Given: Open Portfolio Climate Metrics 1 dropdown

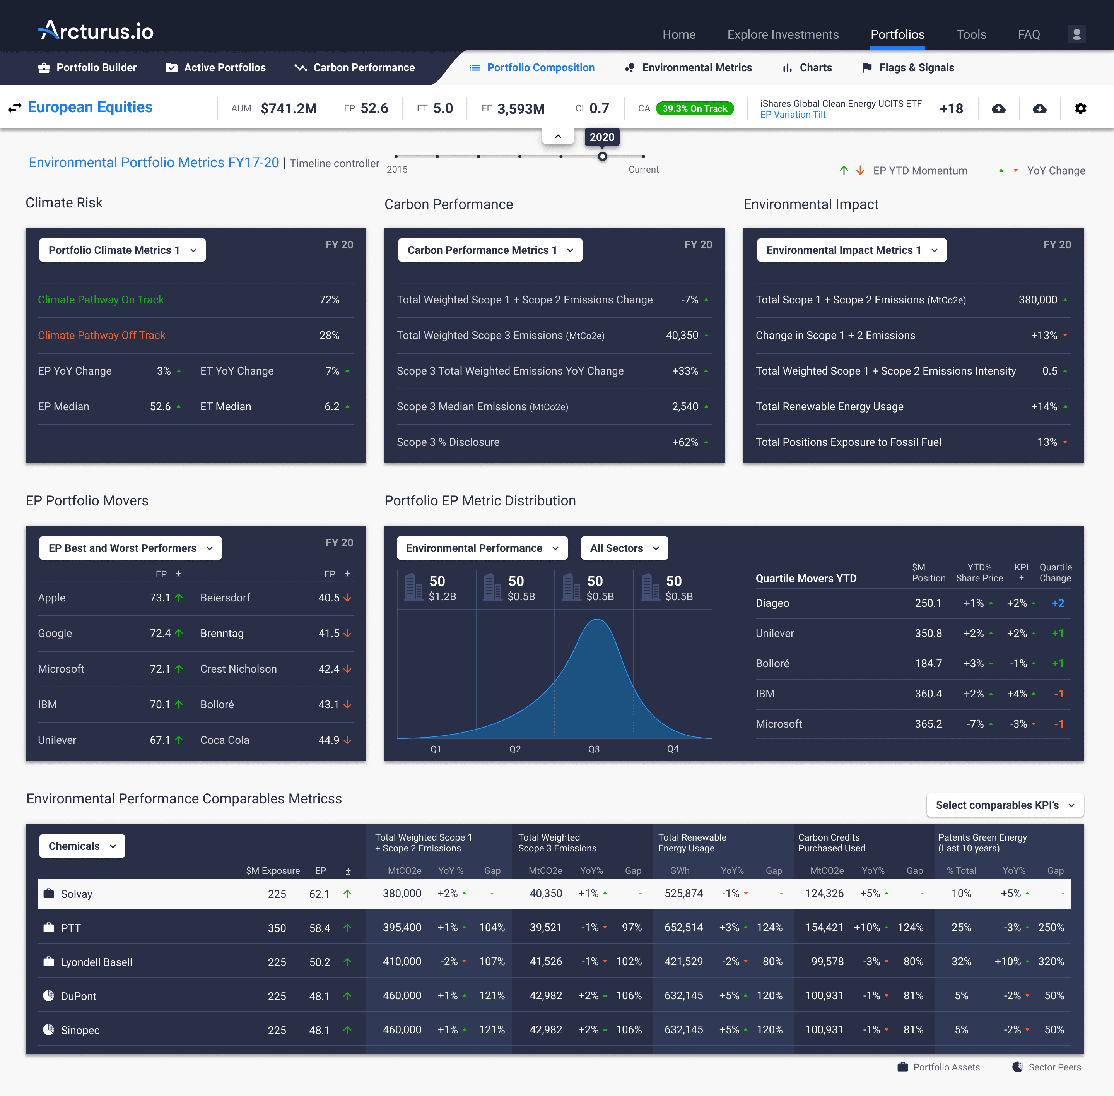Looking at the screenshot, I should (122, 250).
